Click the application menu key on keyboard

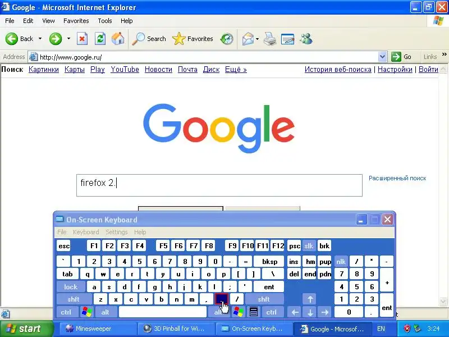(x=254, y=312)
